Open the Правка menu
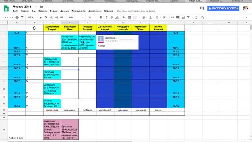This screenshot has height=142, width=252. coord(25,11)
